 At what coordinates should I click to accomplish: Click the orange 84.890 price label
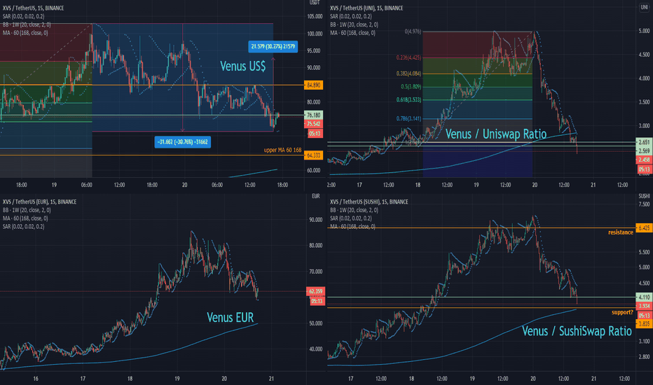(x=313, y=85)
